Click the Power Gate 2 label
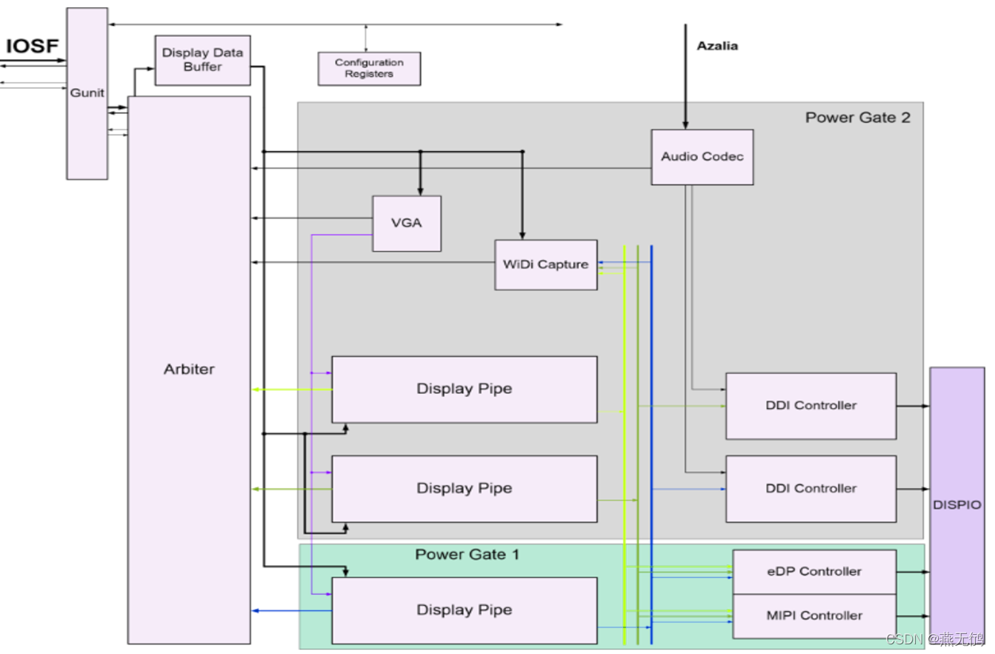The height and width of the screenshot is (654, 995). [x=858, y=117]
